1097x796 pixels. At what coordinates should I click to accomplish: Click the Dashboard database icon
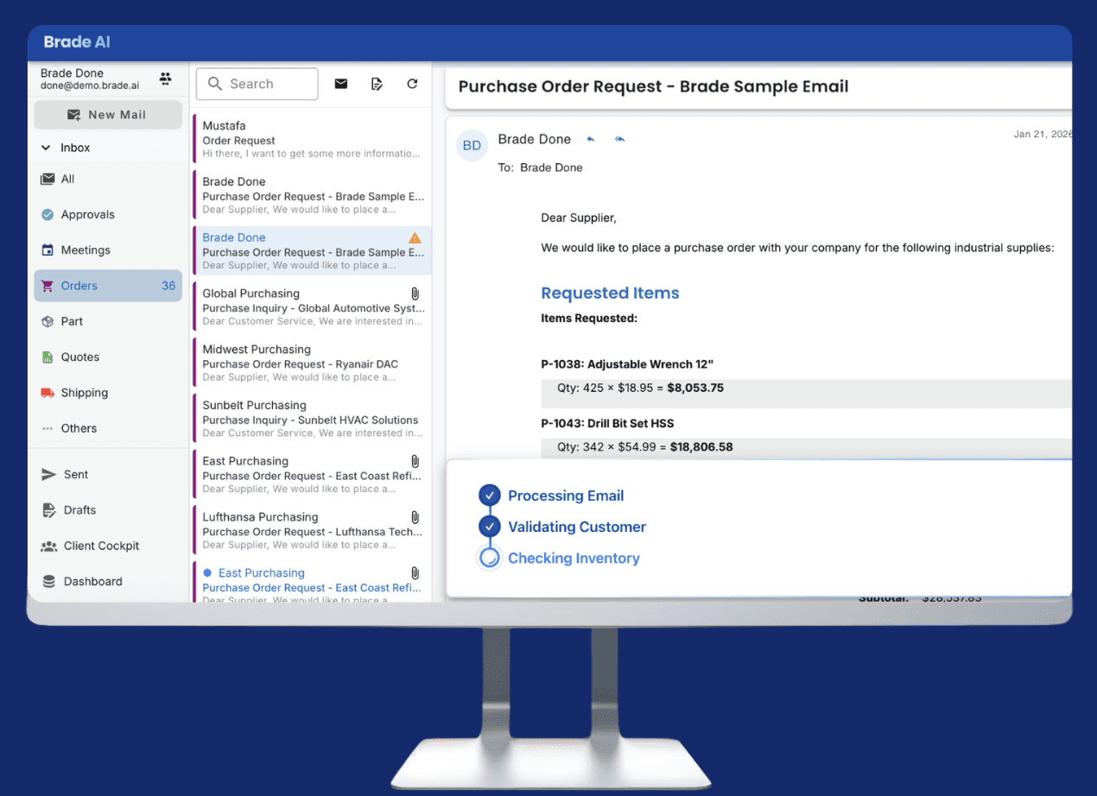(x=48, y=582)
